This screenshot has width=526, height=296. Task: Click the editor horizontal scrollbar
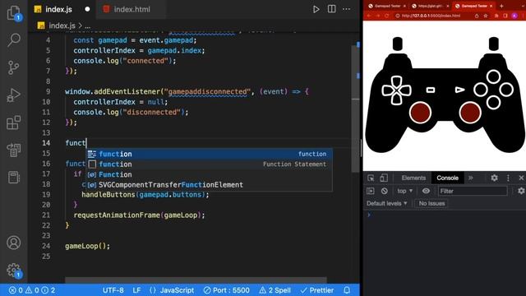coord(196,280)
